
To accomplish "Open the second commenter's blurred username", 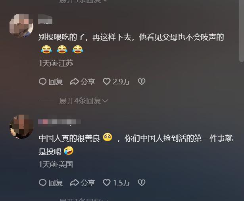I will click(x=60, y=122).
